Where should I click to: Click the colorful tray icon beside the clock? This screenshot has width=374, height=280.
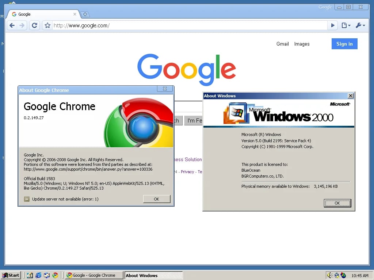tap(343, 276)
